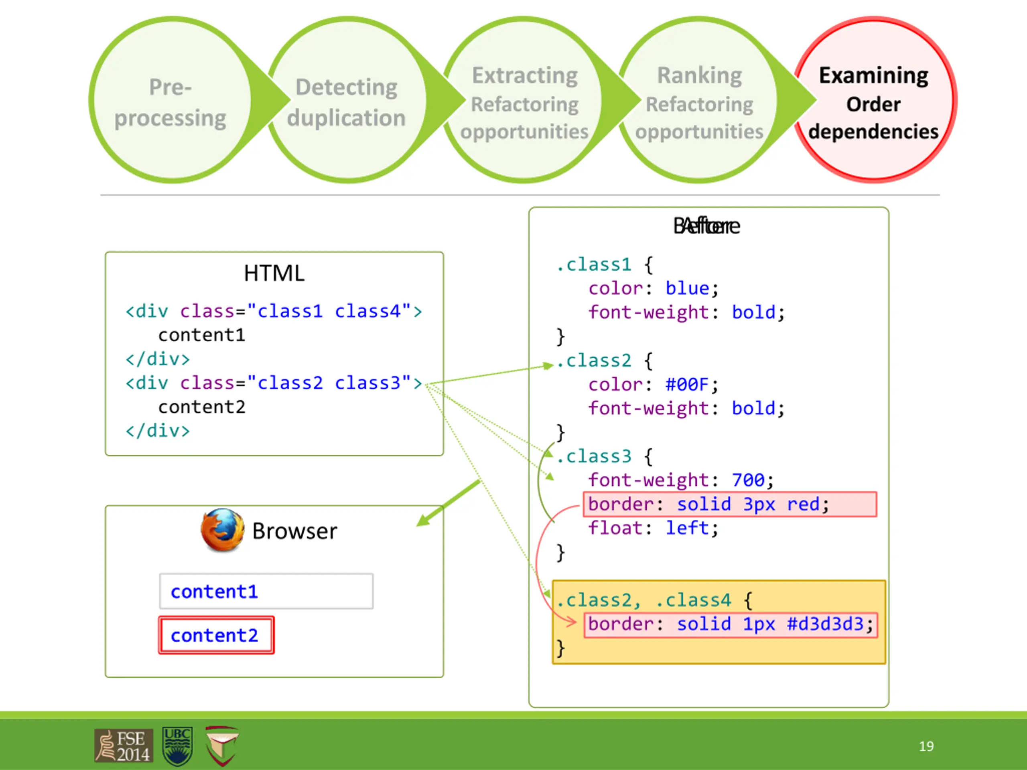The image size is (1027, 770).
Task: Select Extracting Refactoring opportunities circle
Action: (523, 100)
